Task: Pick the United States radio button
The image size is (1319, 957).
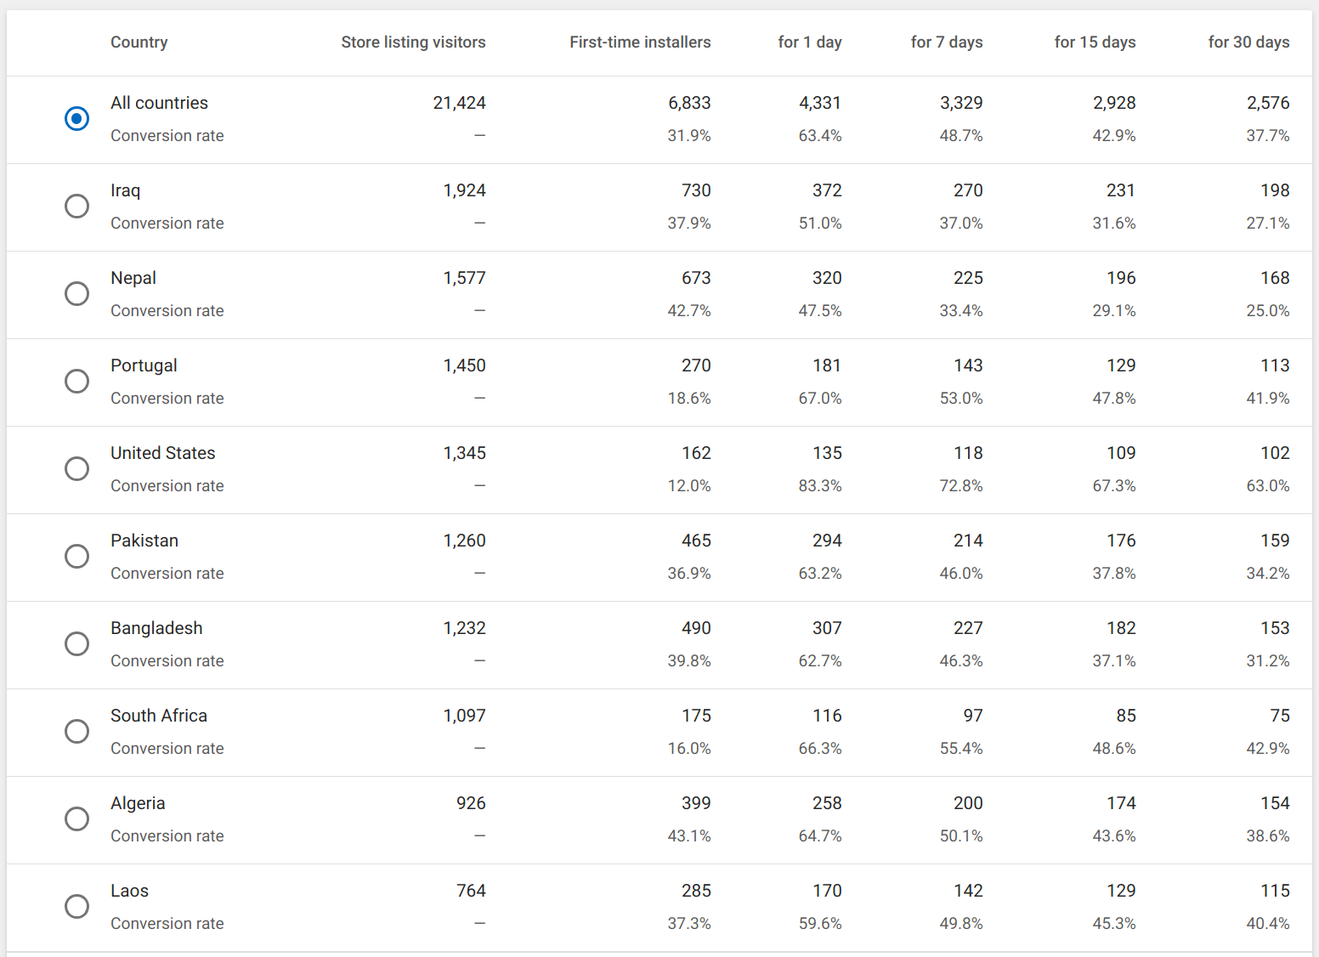Action: pyautogui.click(x=76, y=469)
